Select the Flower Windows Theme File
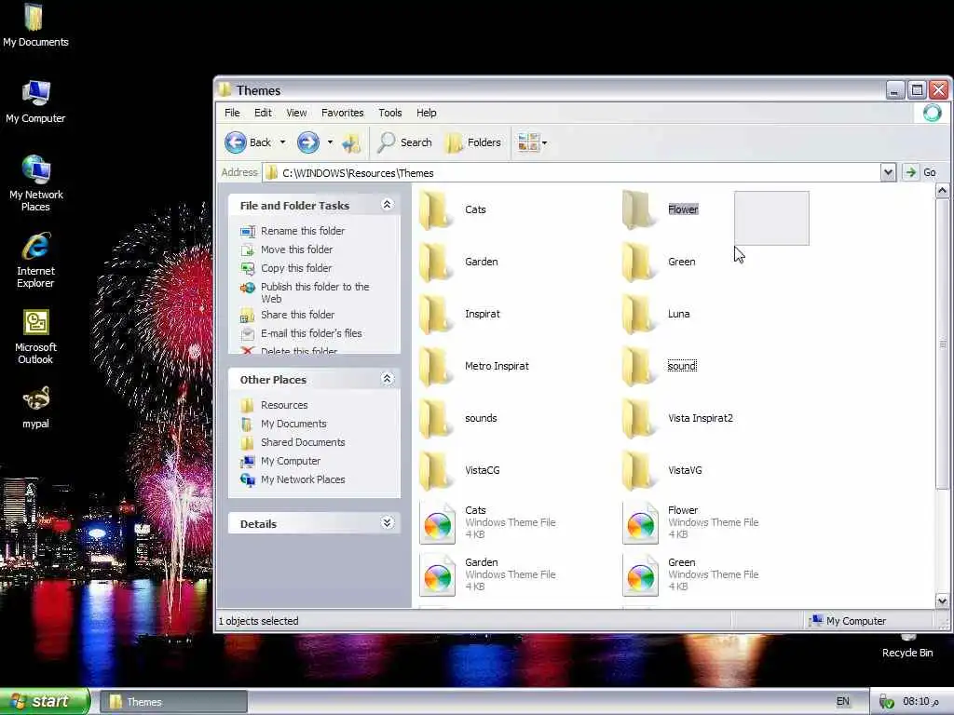 (x=690, y=523)
